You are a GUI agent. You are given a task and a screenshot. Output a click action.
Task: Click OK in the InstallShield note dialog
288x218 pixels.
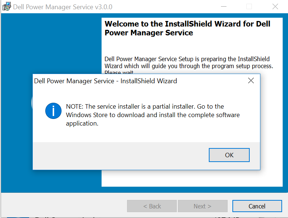pos(229,155)
